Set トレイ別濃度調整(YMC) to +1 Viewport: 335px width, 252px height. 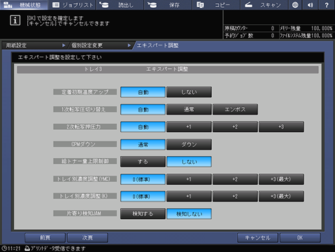pyautogui.click(x=189, y=179)
